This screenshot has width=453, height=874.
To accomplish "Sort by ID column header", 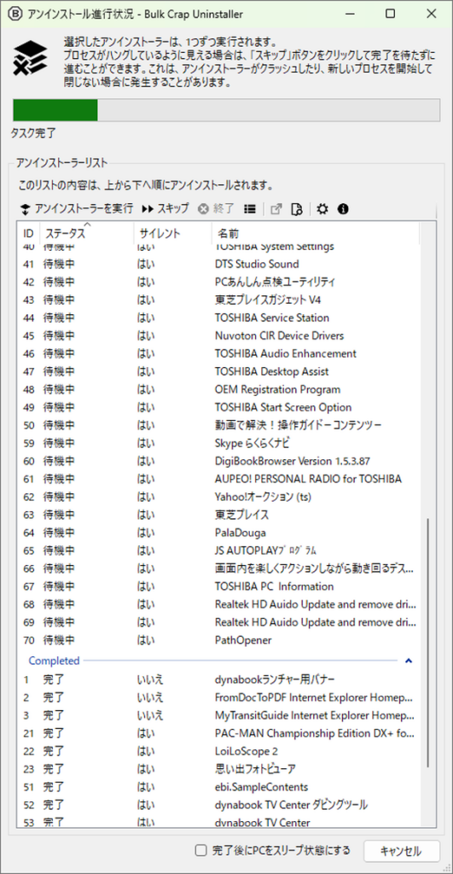I will coord(28,233).
